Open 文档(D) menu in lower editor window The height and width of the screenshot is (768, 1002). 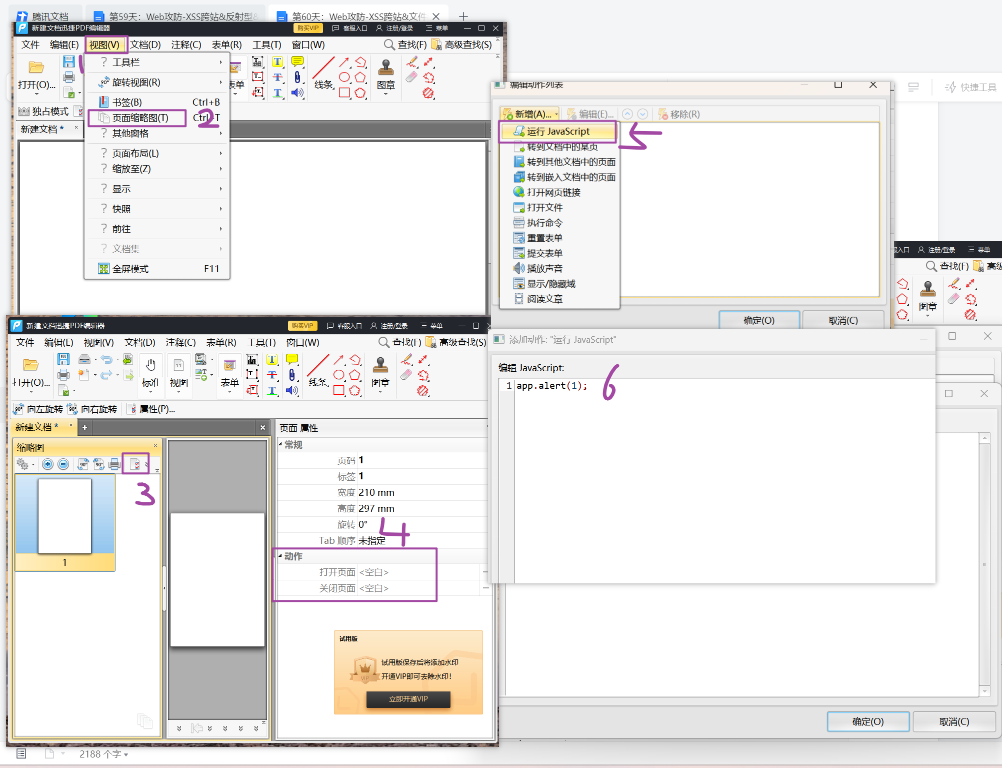(140, 342)
